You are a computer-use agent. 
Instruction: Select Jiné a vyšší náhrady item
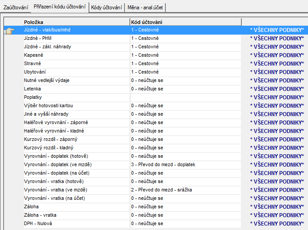tap(76, 114)
